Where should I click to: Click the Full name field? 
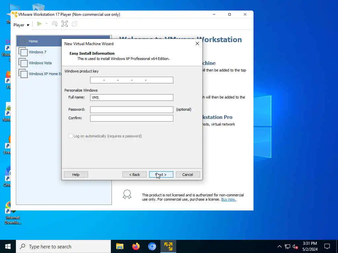(131, 98)
